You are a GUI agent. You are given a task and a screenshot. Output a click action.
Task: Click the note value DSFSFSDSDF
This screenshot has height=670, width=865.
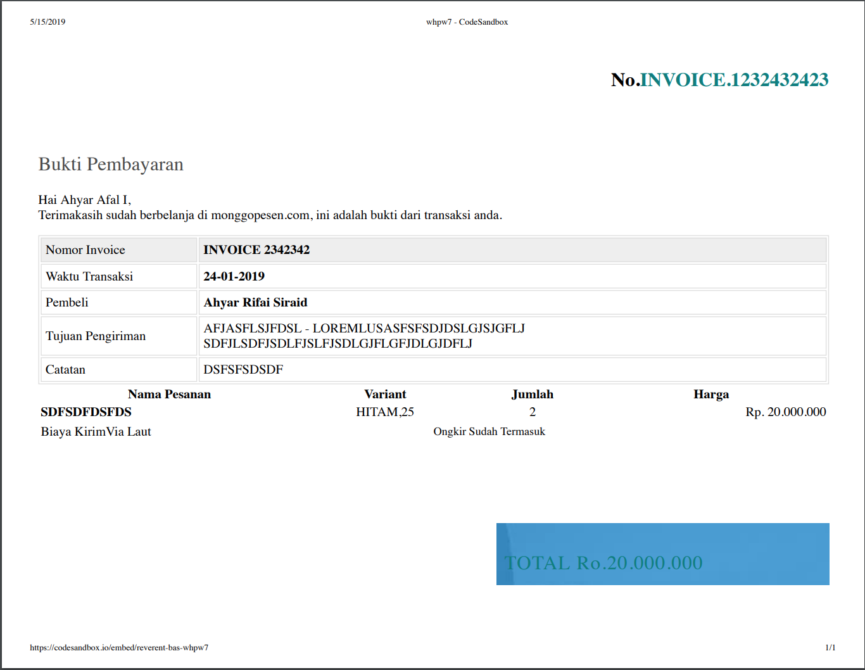point(243,369)
